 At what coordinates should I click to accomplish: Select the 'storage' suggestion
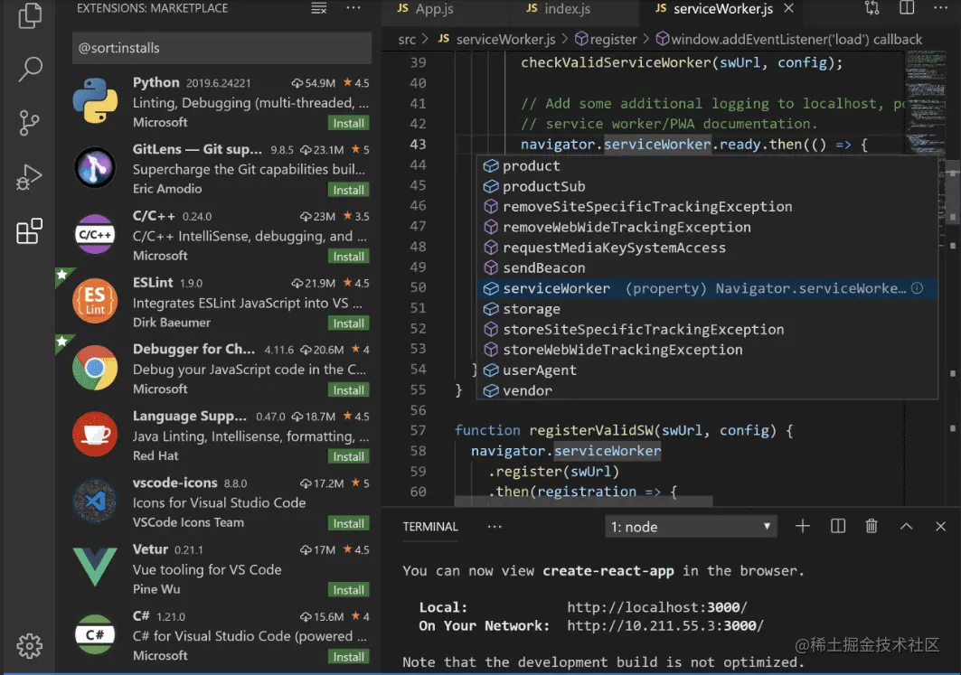[x=707, y=309]
